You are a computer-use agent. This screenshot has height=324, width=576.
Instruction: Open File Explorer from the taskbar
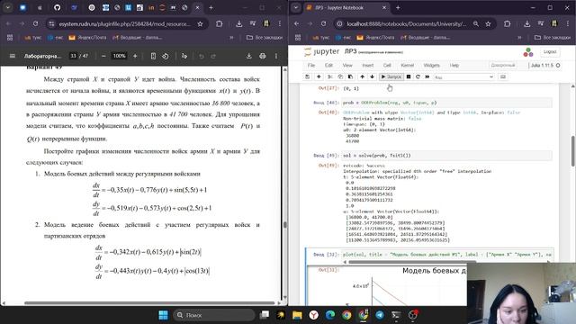click(x=297, y=315)
